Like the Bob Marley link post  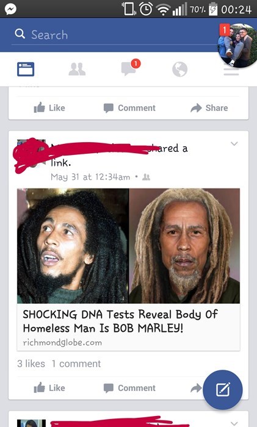click(49, 388)
